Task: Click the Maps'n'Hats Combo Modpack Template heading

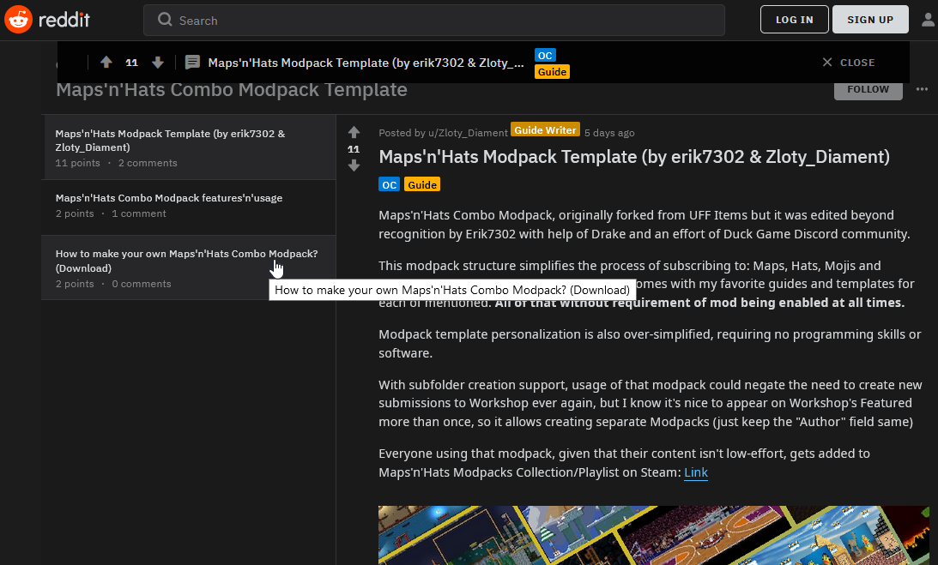Action: click(x=232, y=90)
